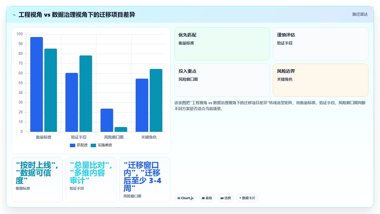Image resolution: width=380 pixels, height=214 pixels.
Task: Select the 表格 tag chip
Action: pyautogui.click(x=207, y=198)
